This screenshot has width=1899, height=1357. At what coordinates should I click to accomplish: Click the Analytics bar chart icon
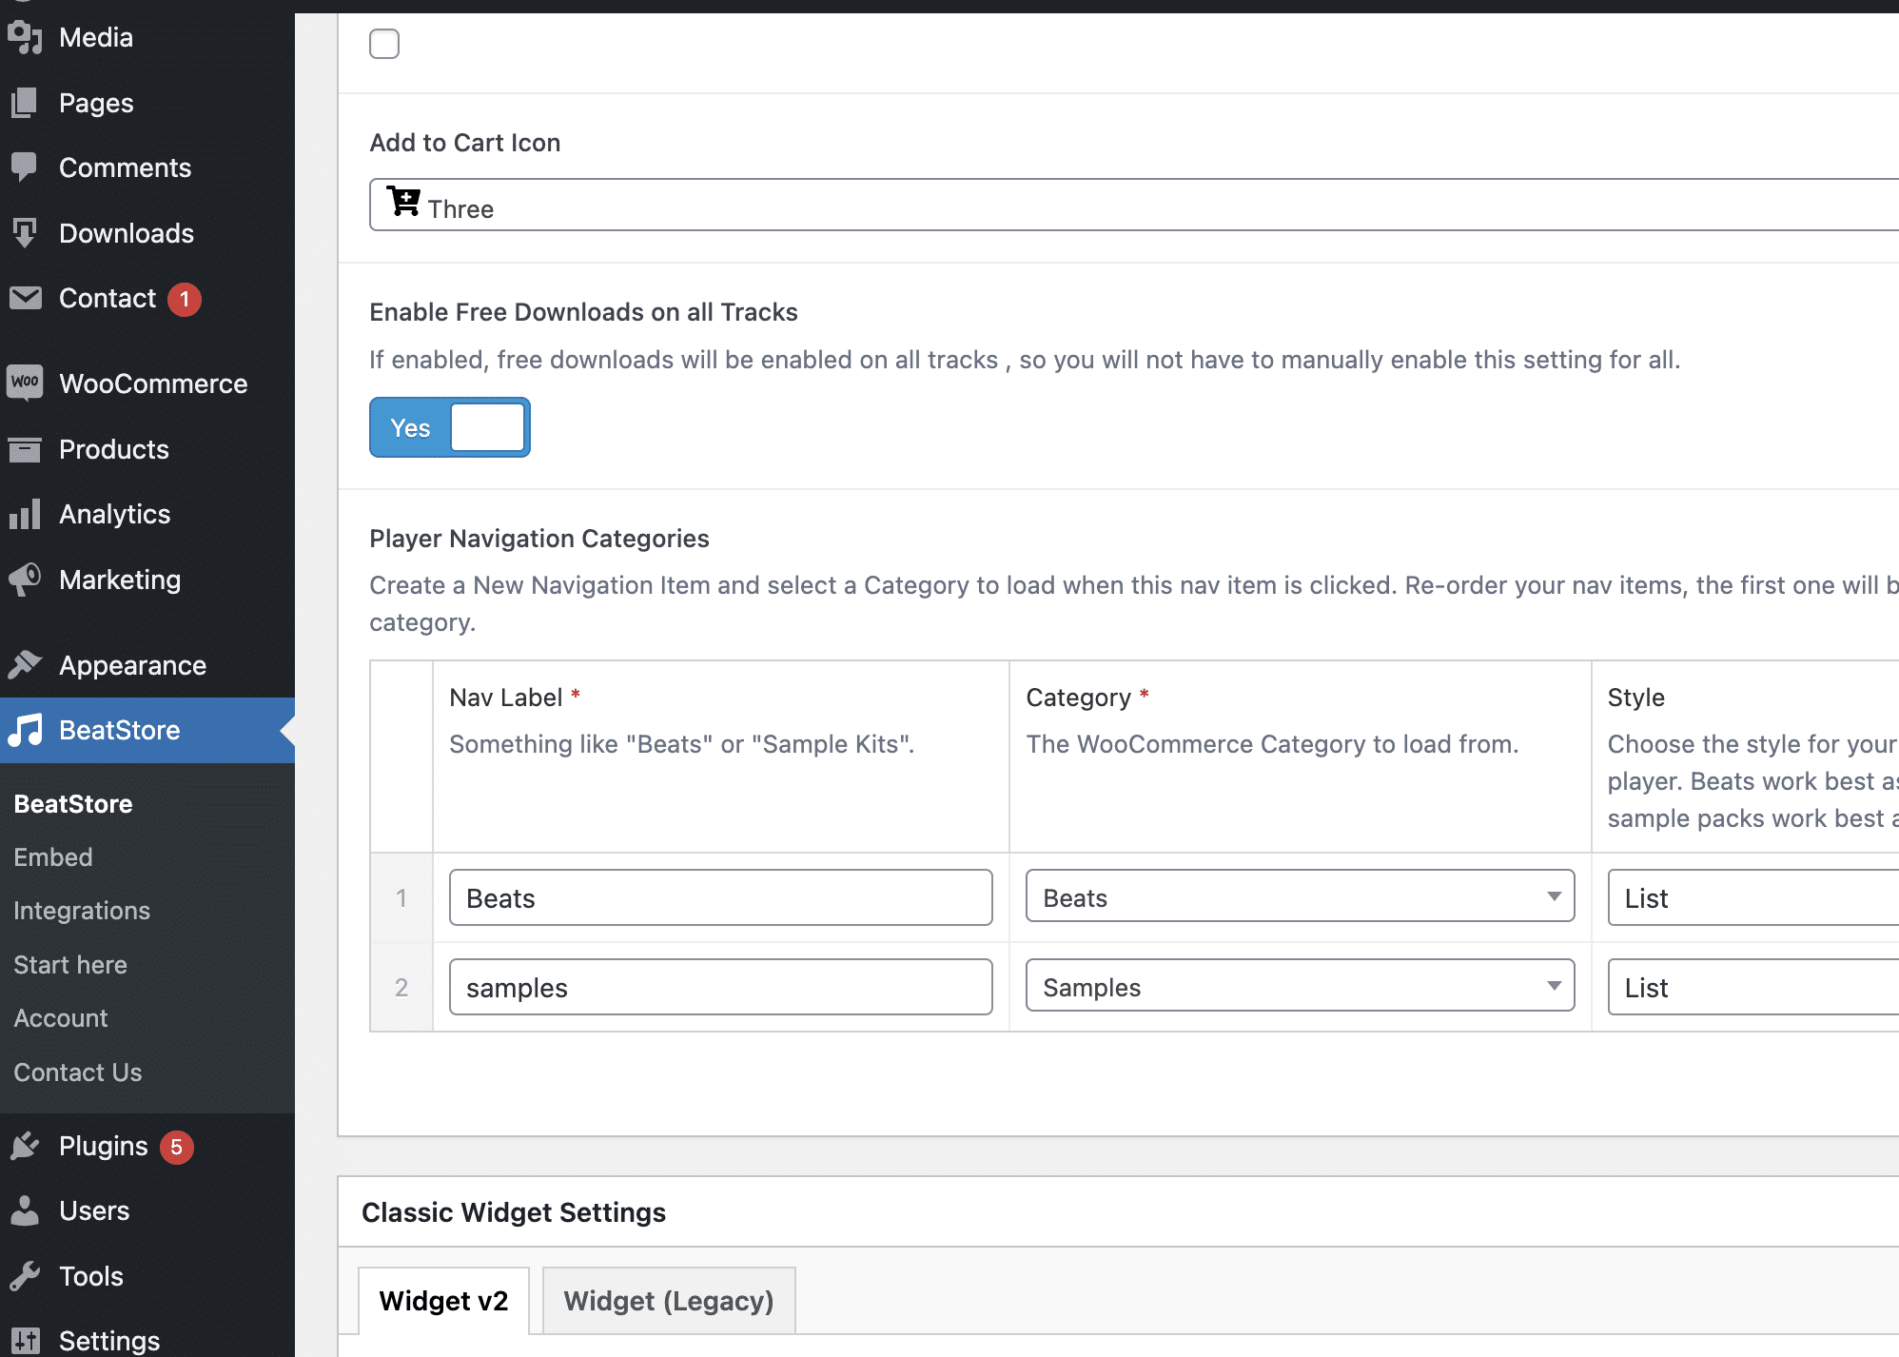(25, 514)
